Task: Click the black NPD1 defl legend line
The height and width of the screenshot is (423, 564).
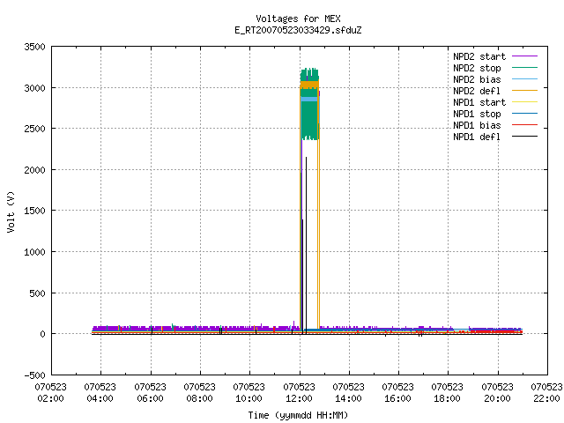Action: [x=525, y=137]
